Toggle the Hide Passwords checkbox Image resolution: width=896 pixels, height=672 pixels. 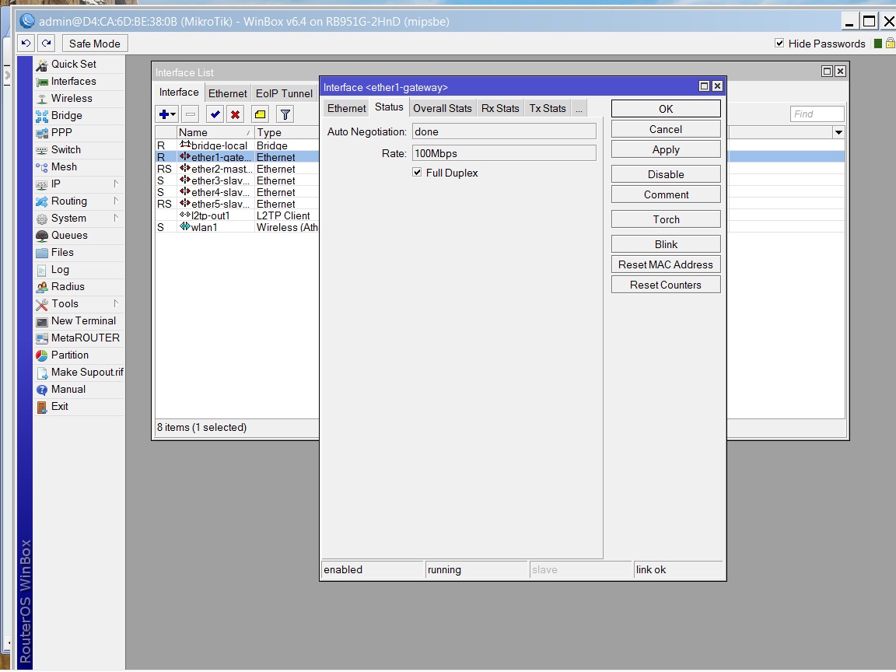point(779,44)
